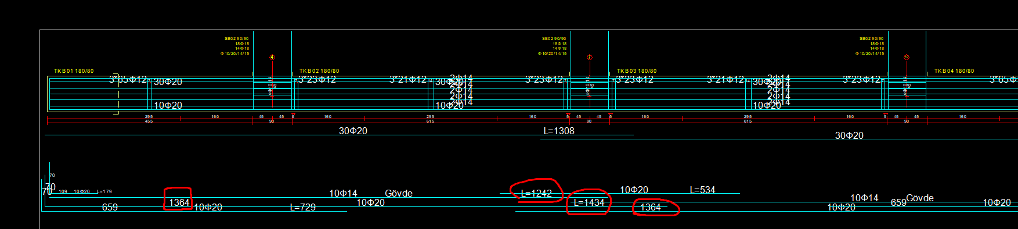1018x229 pixels.
Task: Select the L=1308 length text
Action: coord(559,131)
